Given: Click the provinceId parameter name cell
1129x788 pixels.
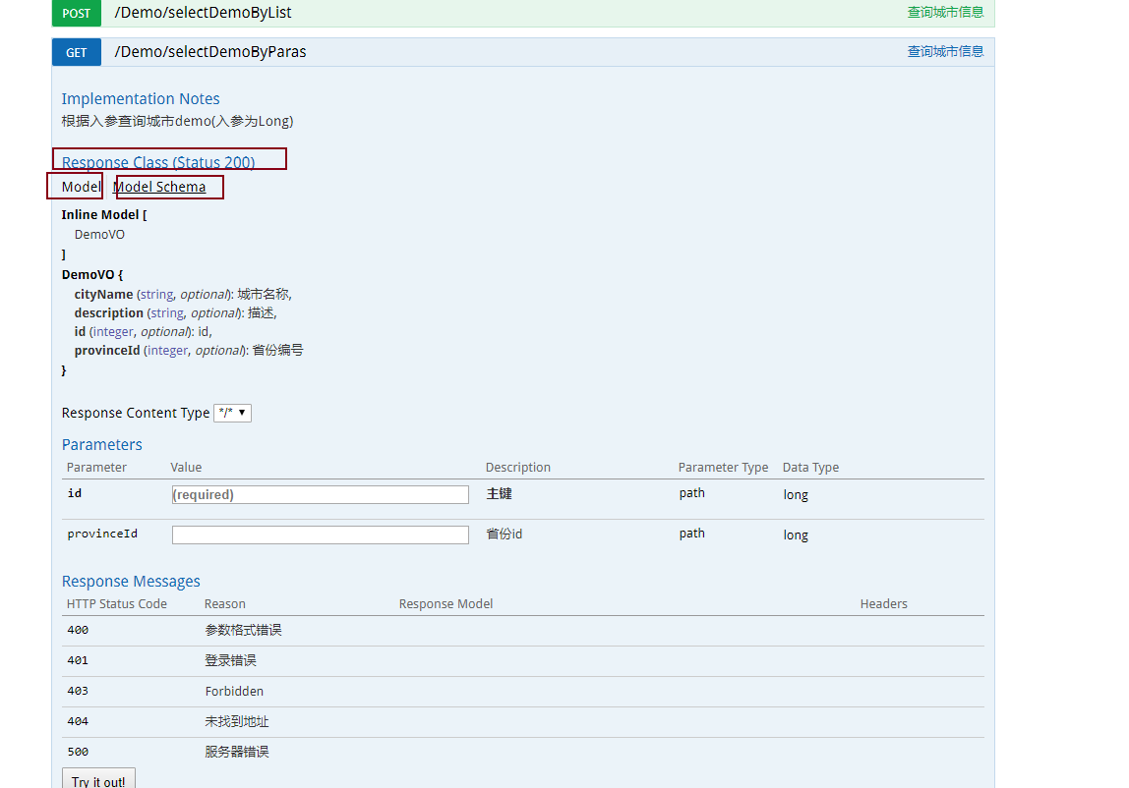Looking at the screenshot, I should 102,534.
